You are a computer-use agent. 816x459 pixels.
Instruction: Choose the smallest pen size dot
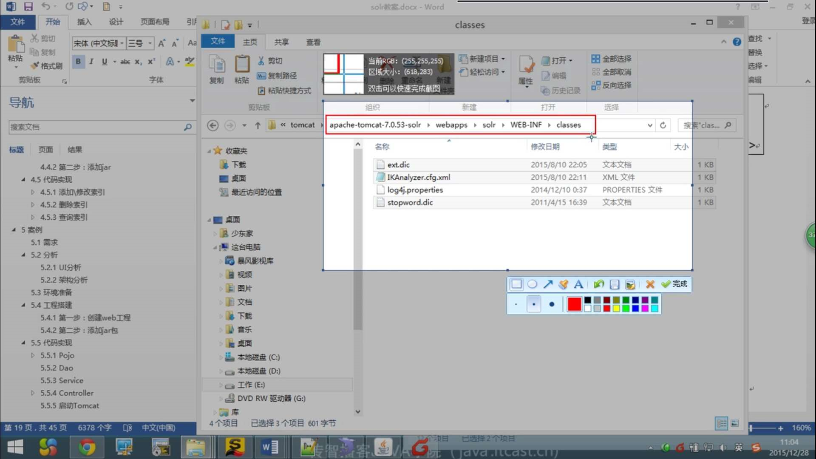point(516,304)
